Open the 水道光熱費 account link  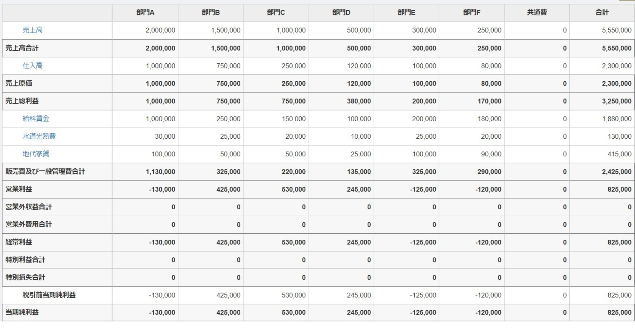39,136
